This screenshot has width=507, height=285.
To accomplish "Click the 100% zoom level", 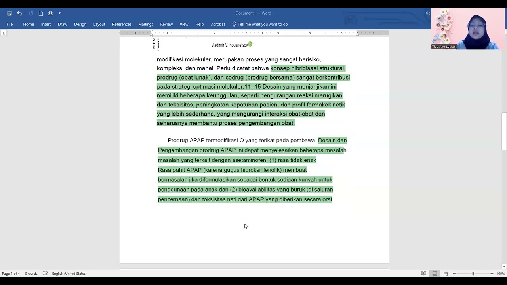I will coord(501,274).
